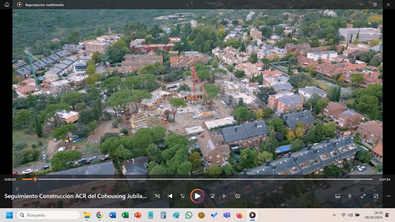395x222 pixels.
Task: Open Microsoft Teams from the taskbar
Action: coord(227,215)
